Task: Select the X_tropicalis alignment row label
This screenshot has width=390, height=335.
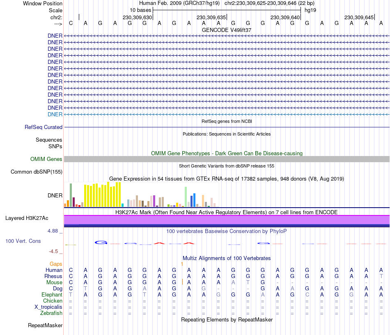Action: [48, 307]
